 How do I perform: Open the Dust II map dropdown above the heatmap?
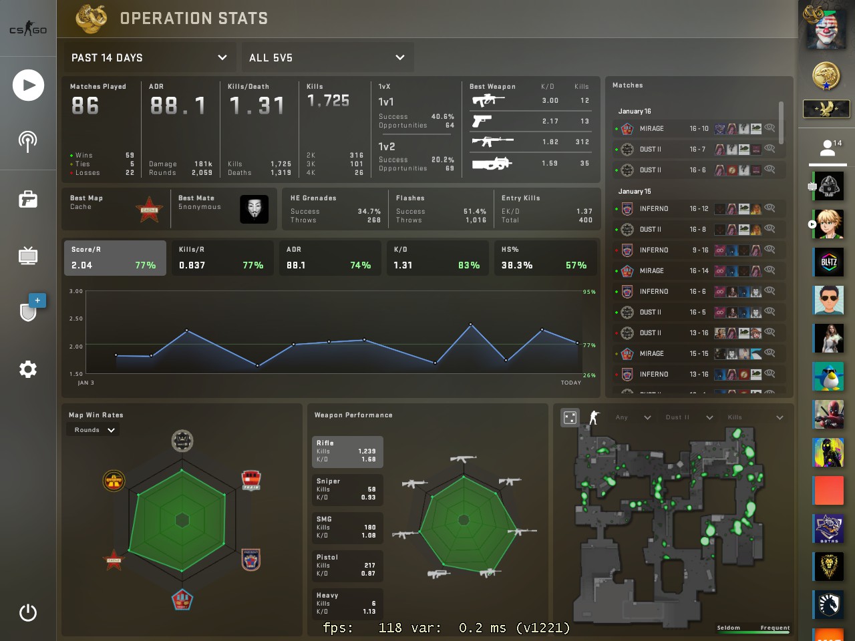[689, 417]
